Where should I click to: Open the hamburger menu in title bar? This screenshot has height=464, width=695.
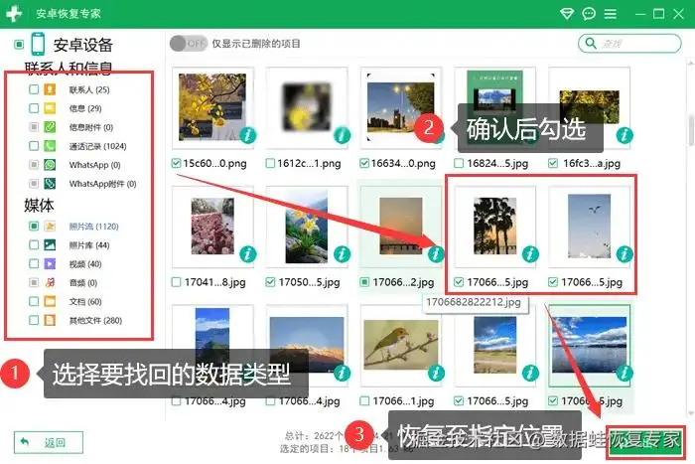click(611, 14)
